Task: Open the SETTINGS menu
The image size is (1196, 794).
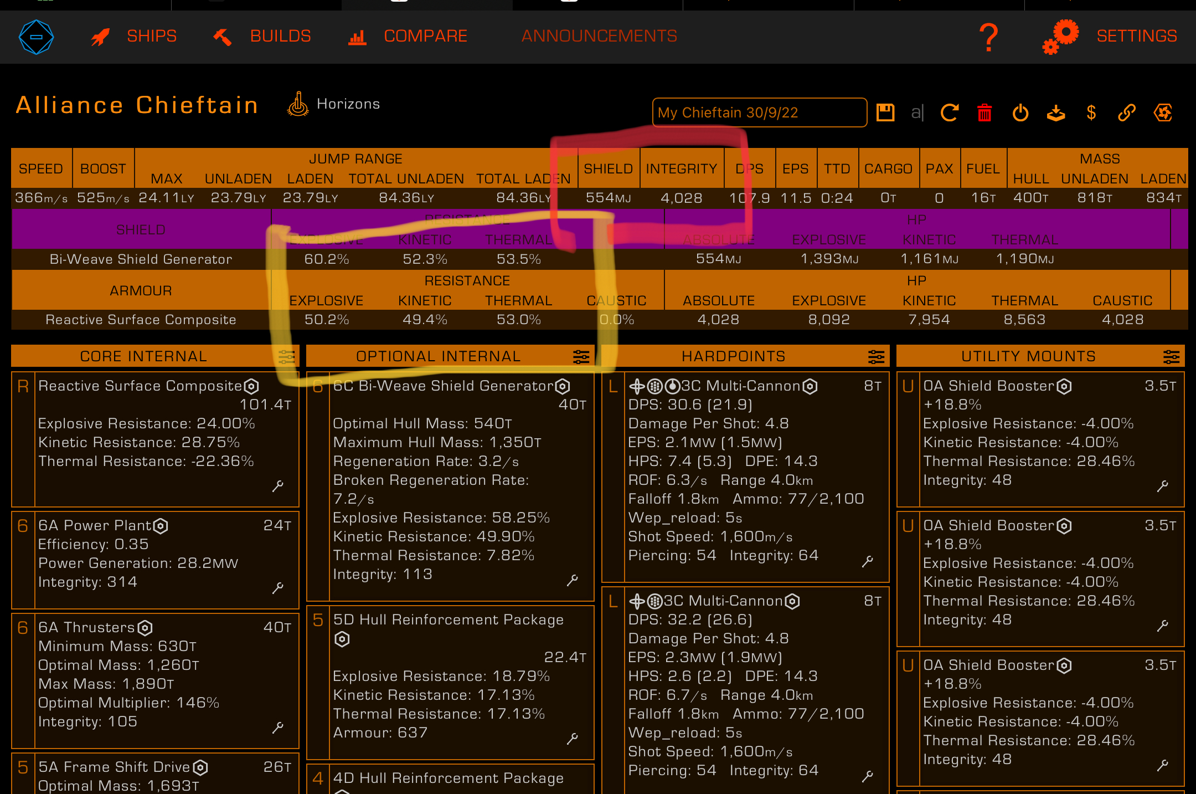Action: pyautogui.click(x=1137, y=36)
